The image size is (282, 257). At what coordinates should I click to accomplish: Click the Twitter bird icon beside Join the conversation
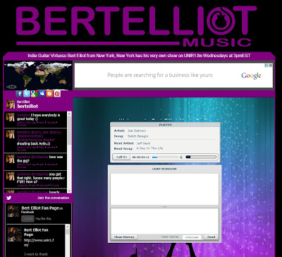(x=9, y=198)
